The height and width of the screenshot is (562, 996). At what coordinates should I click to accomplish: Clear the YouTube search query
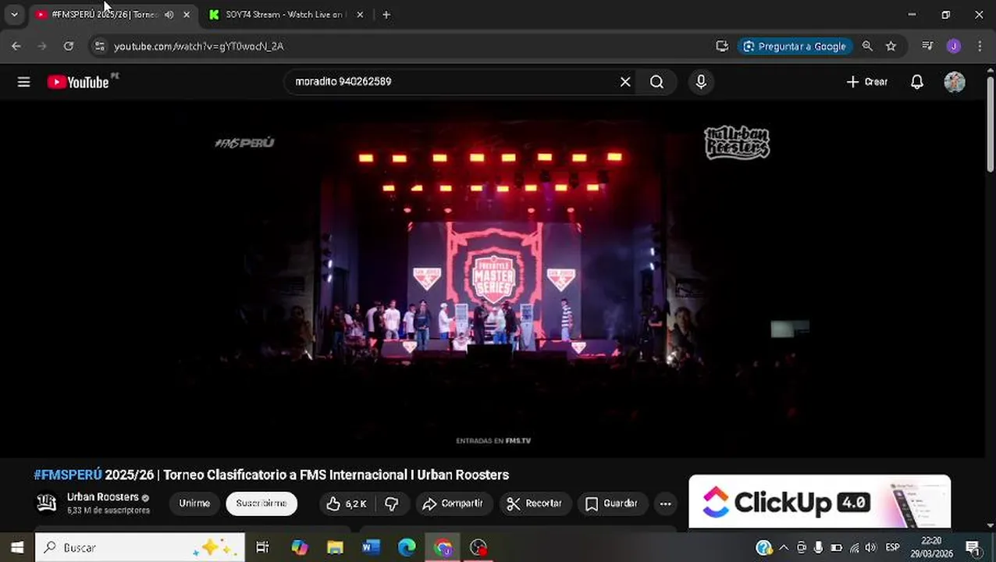(625, 82)
